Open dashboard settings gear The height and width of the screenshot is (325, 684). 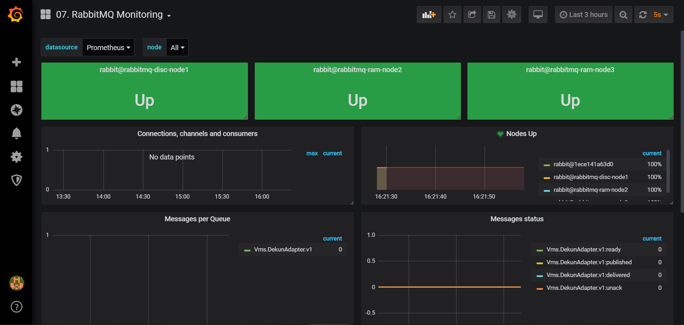pos(511,15)
